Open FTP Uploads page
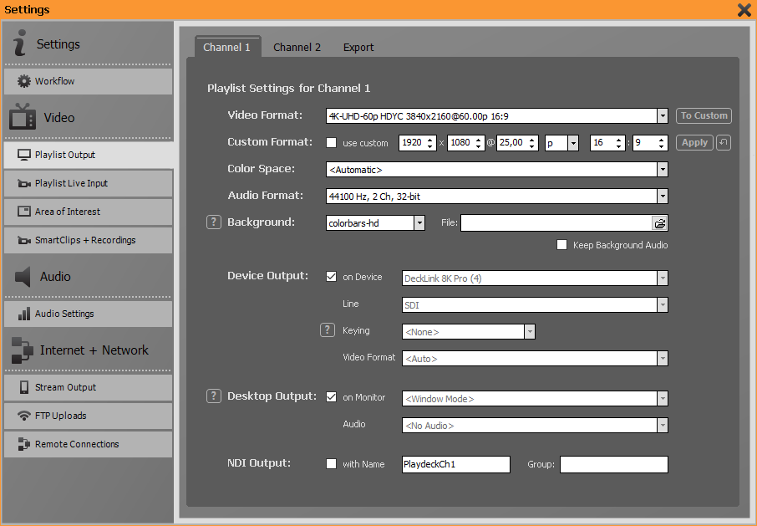Viewport: 757px width, 526px height. point(88,416)
